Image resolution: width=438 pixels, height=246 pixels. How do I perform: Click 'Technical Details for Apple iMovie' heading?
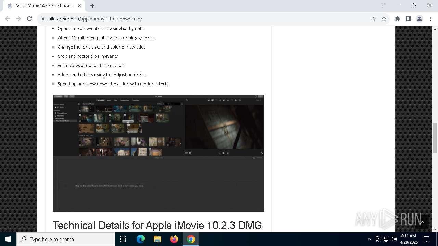(157, 225)
